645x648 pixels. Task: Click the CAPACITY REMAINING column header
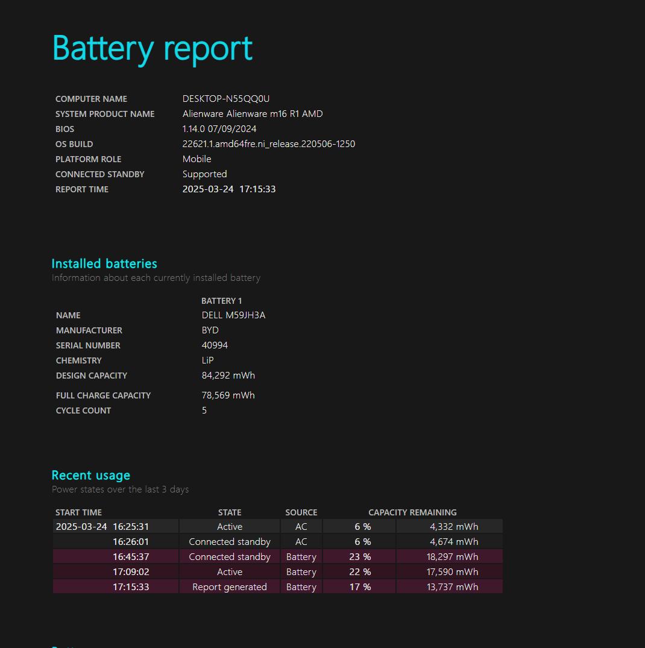[x=412, y=512]
